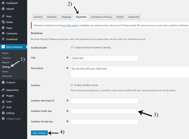Click the WooCommerce logo icon

click(x=3, y=47)
